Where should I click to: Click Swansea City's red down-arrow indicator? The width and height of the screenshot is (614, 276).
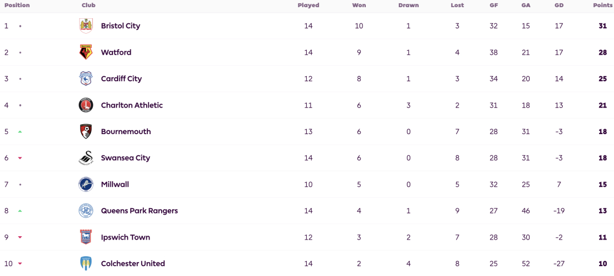[20, 158]
